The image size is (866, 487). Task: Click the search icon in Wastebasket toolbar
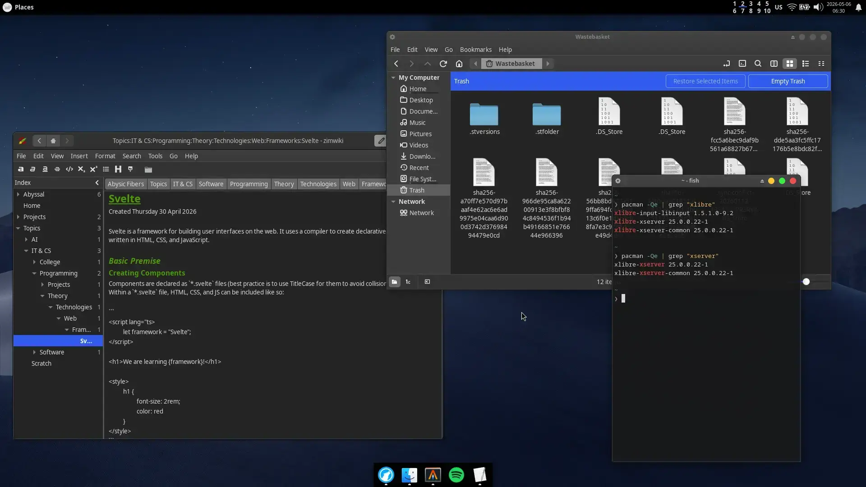click(x=758, y=64)
